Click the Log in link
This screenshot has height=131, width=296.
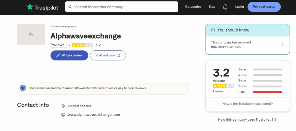coord(239,7)
